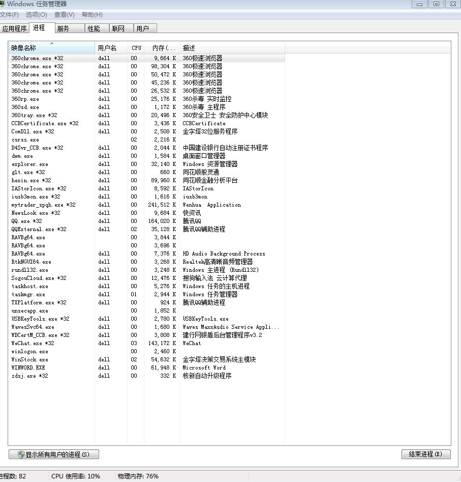The width and height of the screenshot is (461, 482).
Task: Sort by 描述 column header
Action: tap(232, 48)
